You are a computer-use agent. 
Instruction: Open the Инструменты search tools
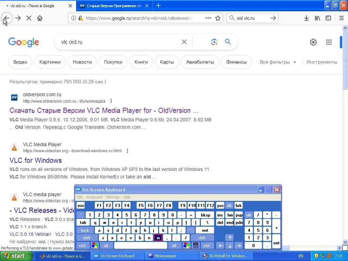coord(322,62)
